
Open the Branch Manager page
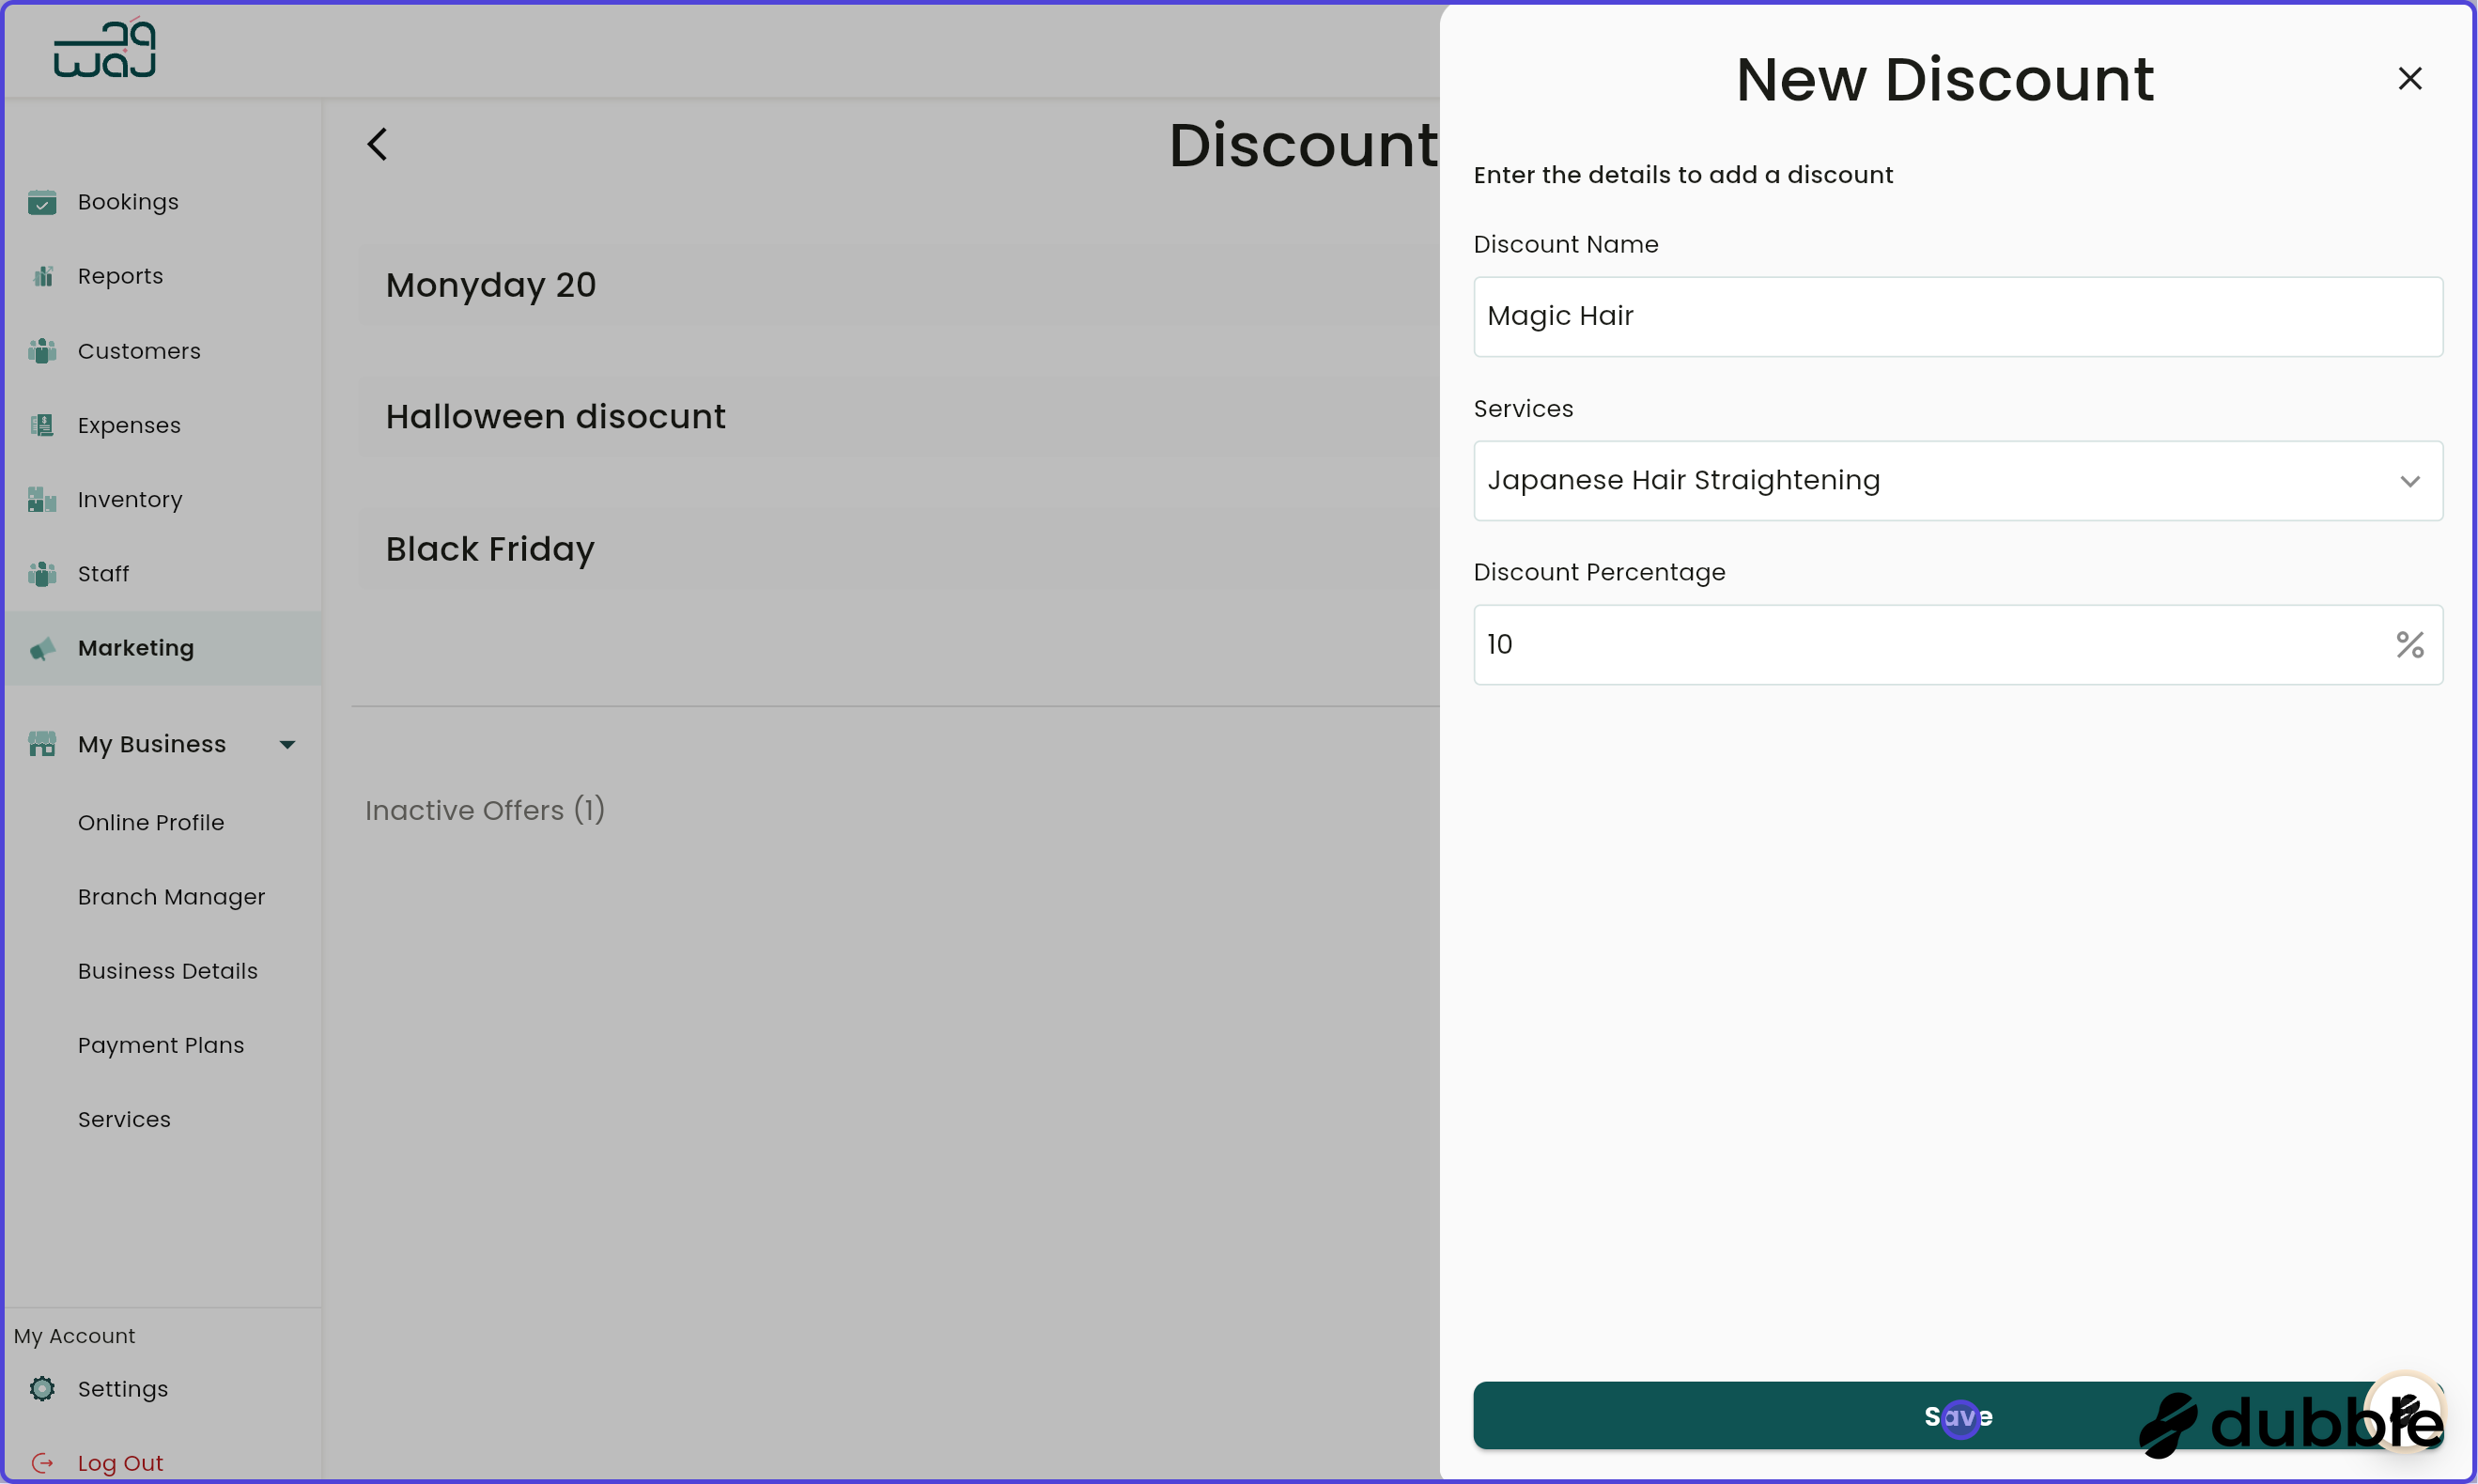(x=171, y=897)
